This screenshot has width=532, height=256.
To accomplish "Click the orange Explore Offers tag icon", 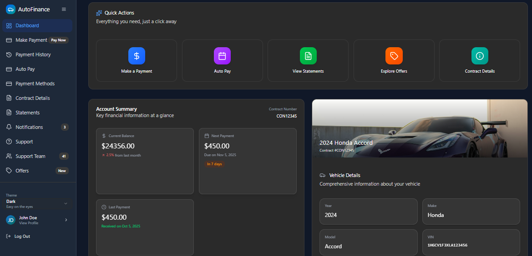I will coord(394,56).
